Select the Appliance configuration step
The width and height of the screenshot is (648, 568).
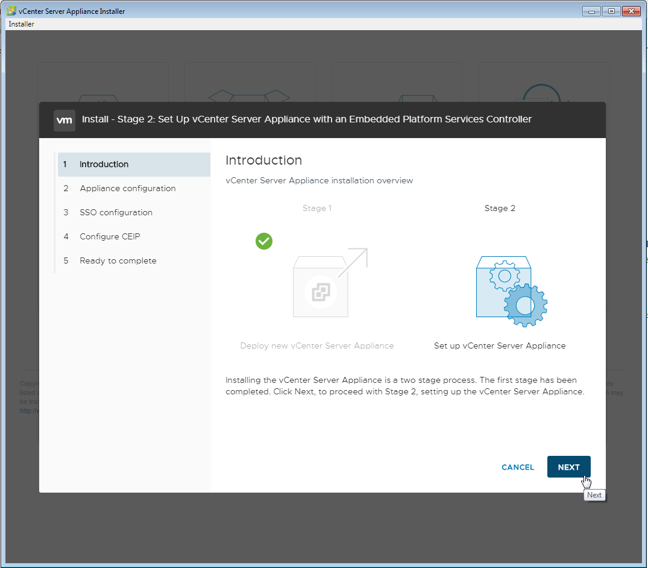(127, 189)
